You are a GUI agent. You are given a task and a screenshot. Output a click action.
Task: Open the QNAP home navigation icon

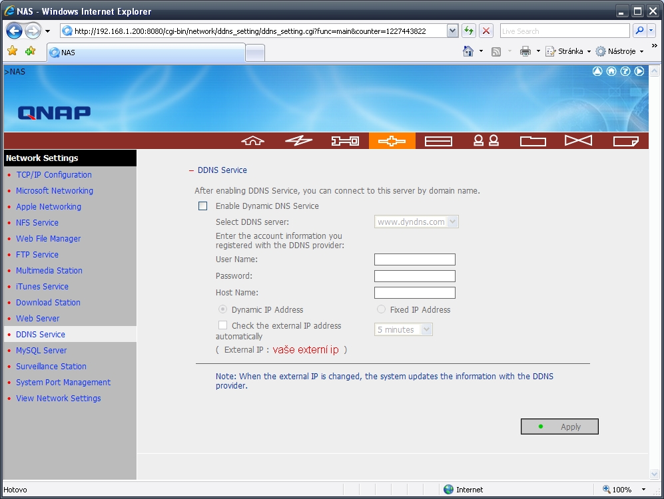(x=253, y=141)
